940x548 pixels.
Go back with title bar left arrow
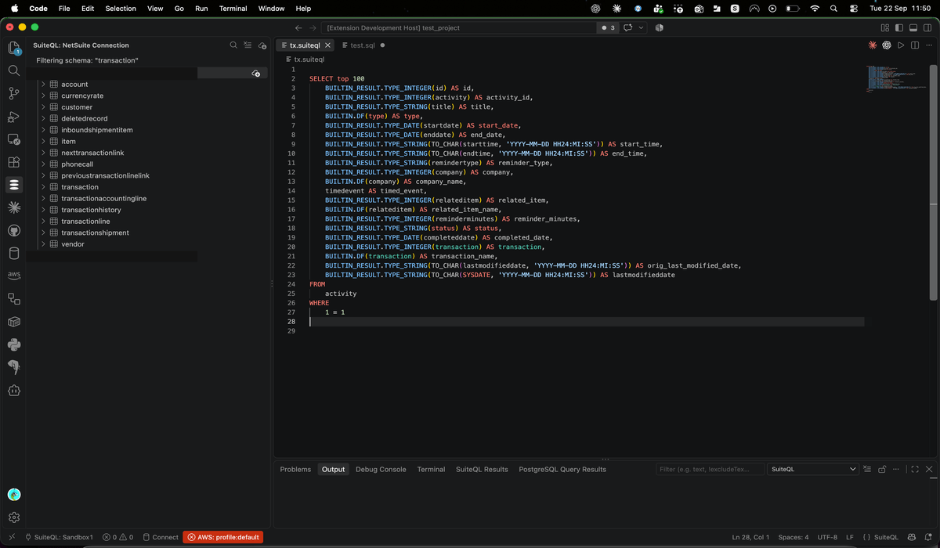click(298, 27)
